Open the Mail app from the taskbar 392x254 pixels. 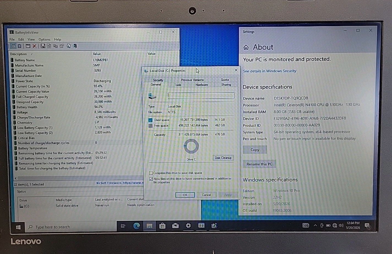click(x=175, y=226)
